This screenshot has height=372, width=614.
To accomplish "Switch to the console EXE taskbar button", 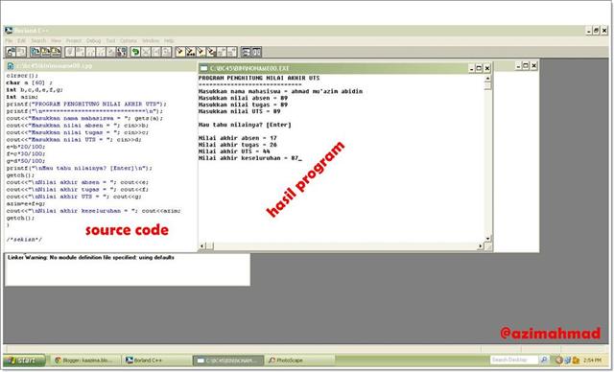I will (x=228, y=360).
